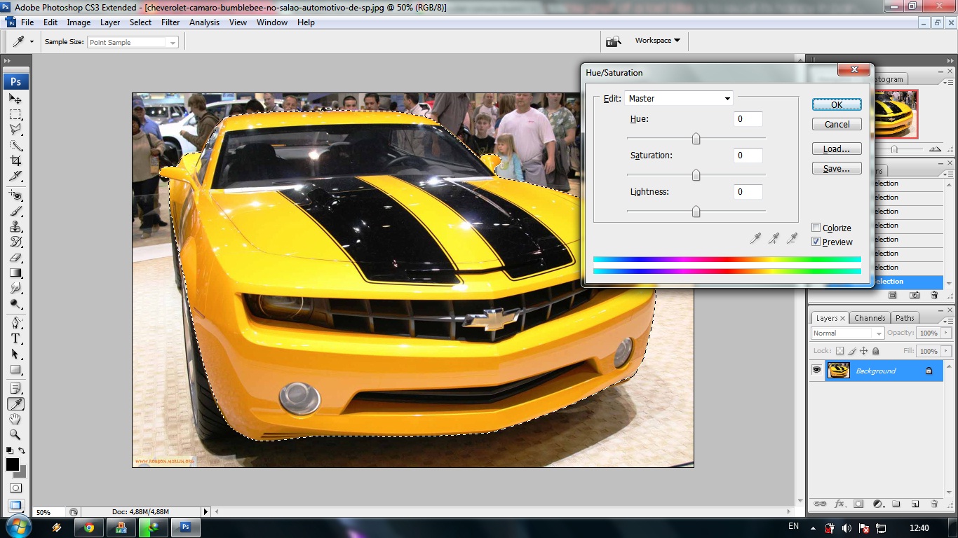Select the History Brush tool
958x538 pixels.
(15, 242)
